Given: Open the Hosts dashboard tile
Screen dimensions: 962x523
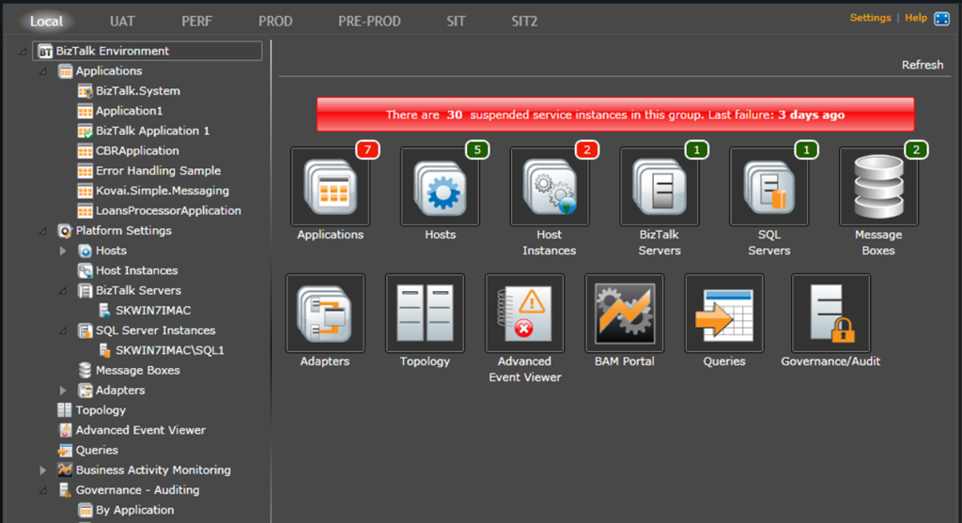Looking at the screenshot, I should coord(440,187).
